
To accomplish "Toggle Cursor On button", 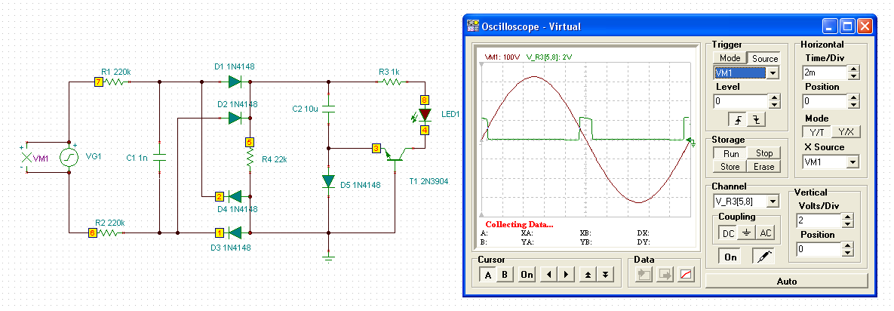I will point(527,275).
